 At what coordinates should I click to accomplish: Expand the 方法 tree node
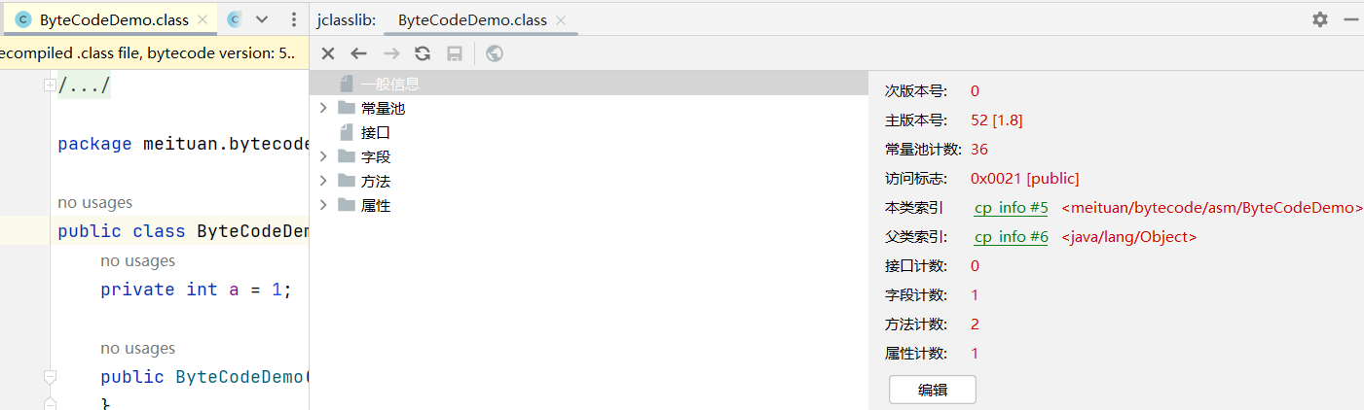pos(324,181)
